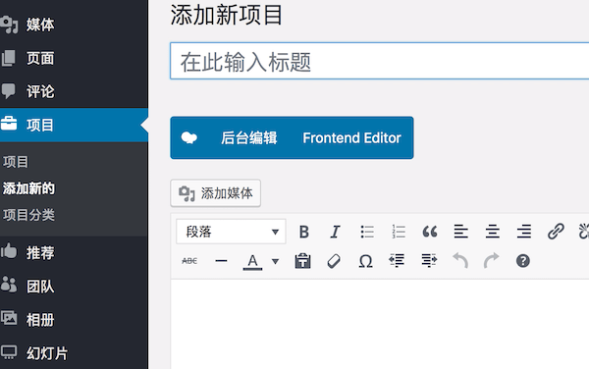Insert a bulleted list
589x369 pixels.
366,232
